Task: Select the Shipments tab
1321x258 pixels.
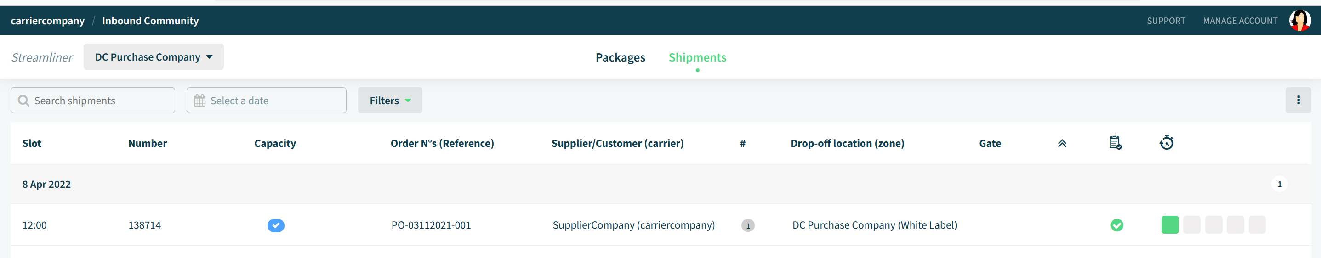Action: click(697, 57)
